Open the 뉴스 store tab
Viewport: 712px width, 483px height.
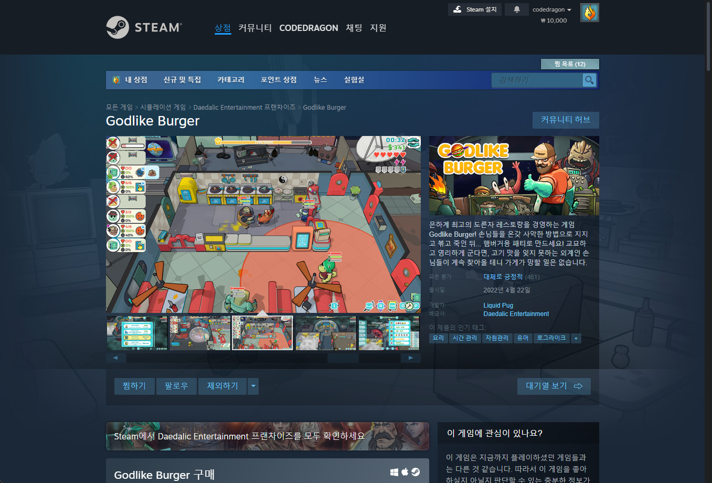coord(320,80)
